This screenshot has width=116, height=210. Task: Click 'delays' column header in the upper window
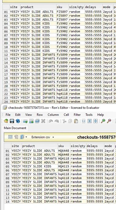point(94,7)
